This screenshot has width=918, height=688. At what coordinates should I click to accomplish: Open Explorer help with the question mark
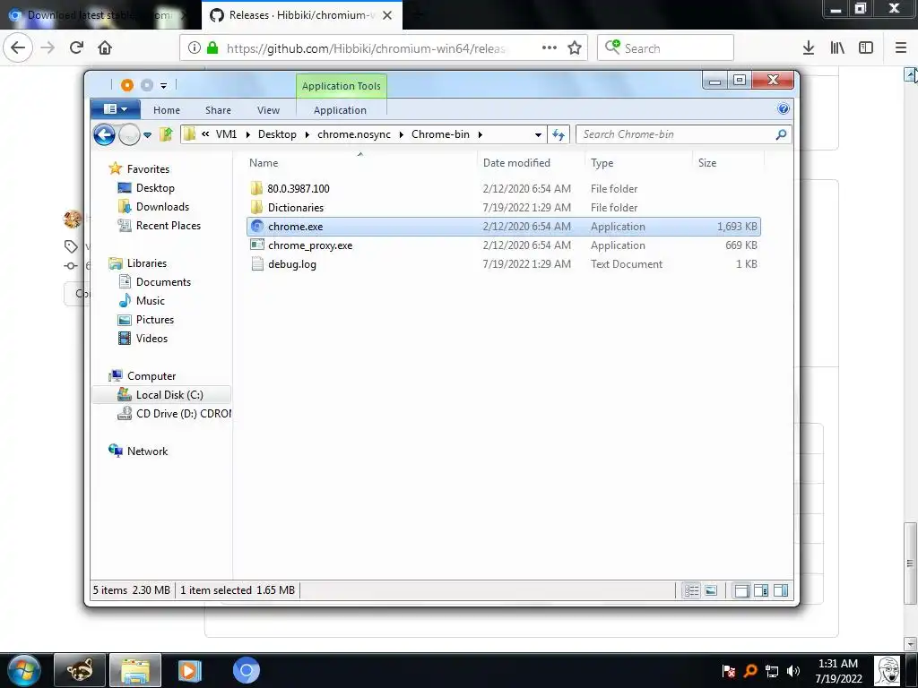tap(783, 108)
